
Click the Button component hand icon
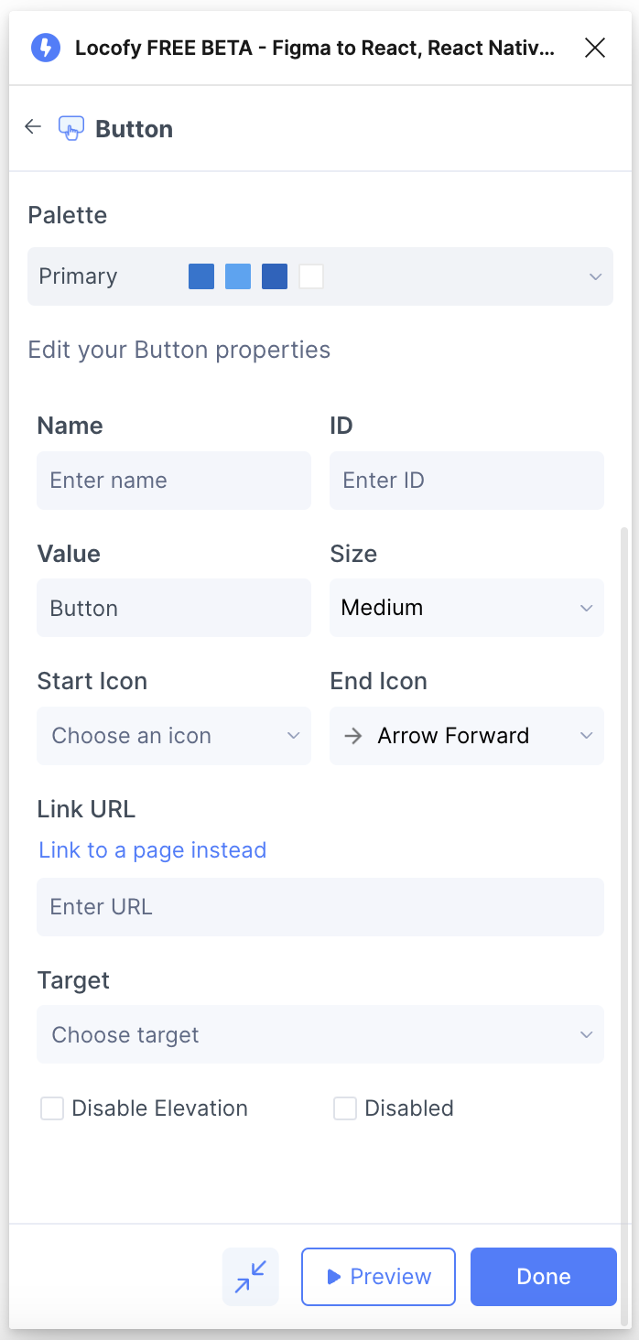pos(71,128)
